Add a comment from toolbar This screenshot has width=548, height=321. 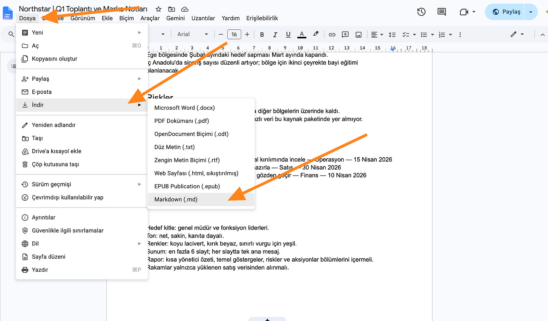click(345, 35)
